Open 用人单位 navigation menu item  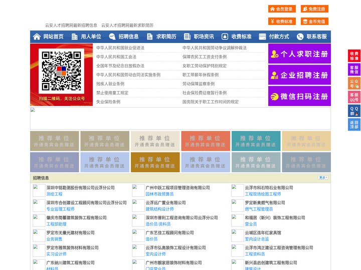tap(91, 36)
